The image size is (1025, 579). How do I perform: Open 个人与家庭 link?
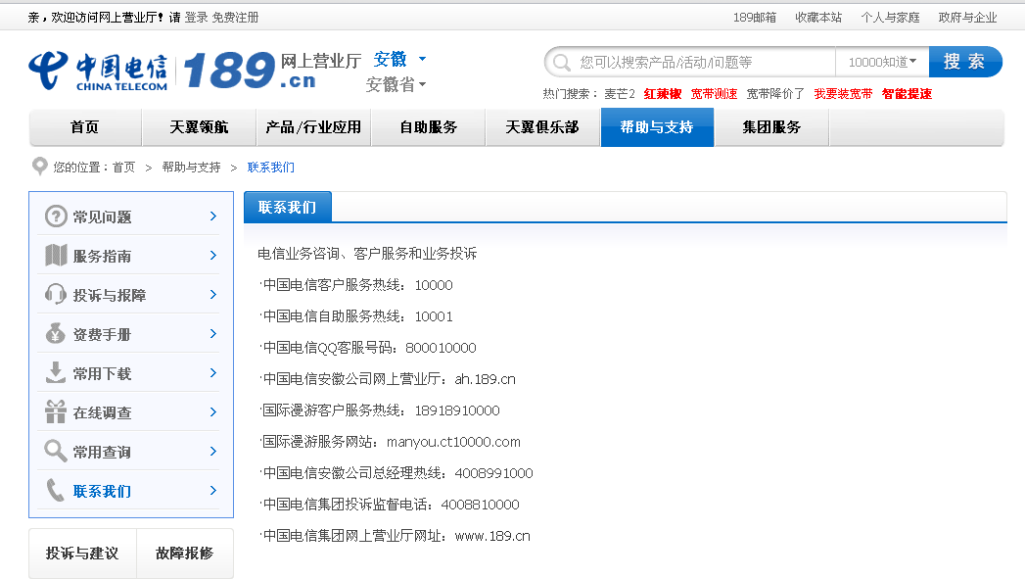[890, 18]
